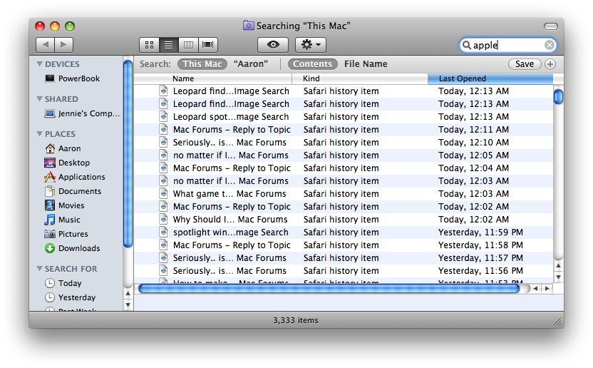
Task: Select Mac Forums result opened 12:11 AM
Action: tap(344, 130)
